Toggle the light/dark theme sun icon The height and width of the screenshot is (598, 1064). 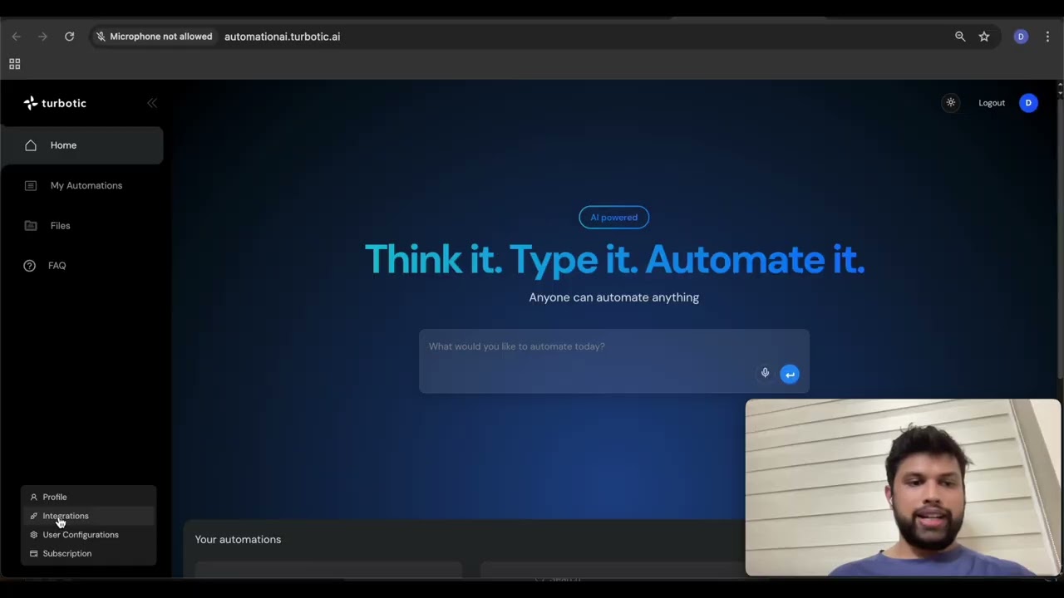pyautogui.click(x=951, y=103)
